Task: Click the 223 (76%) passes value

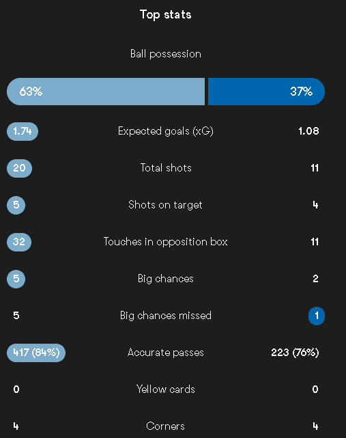Action: point(295,353)
